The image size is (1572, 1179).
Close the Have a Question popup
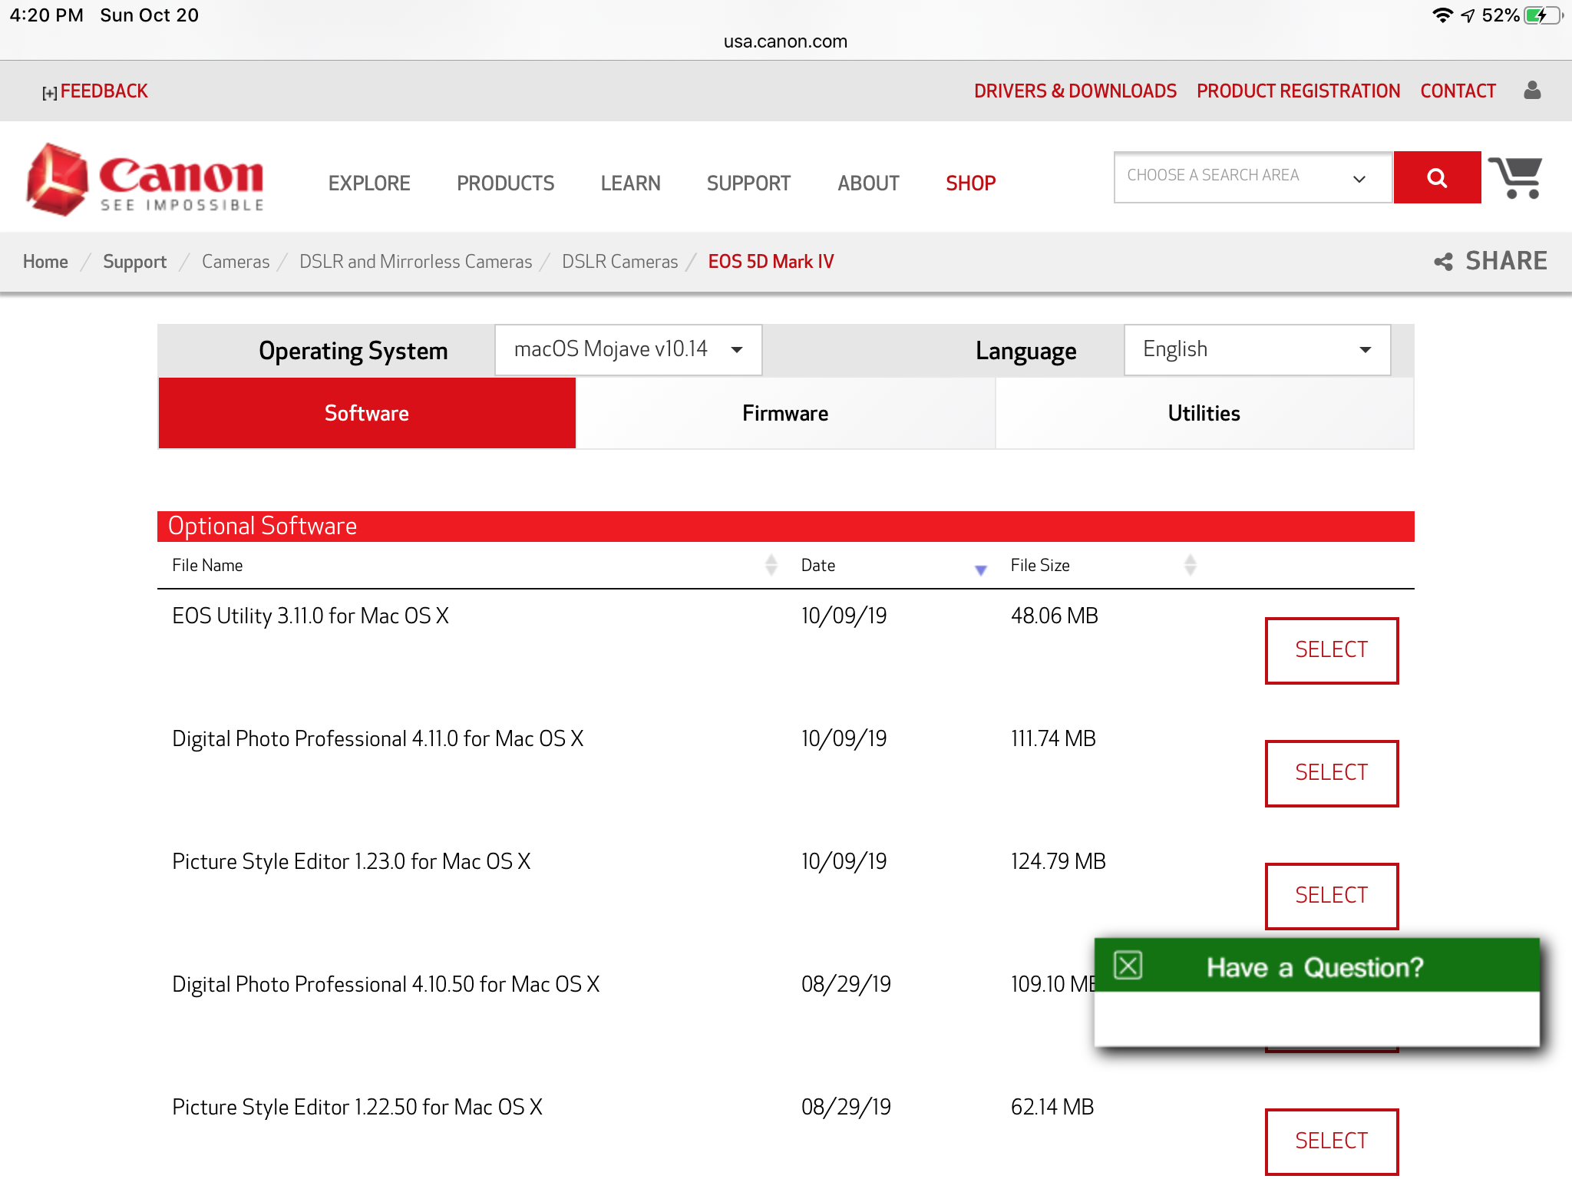1128,966
